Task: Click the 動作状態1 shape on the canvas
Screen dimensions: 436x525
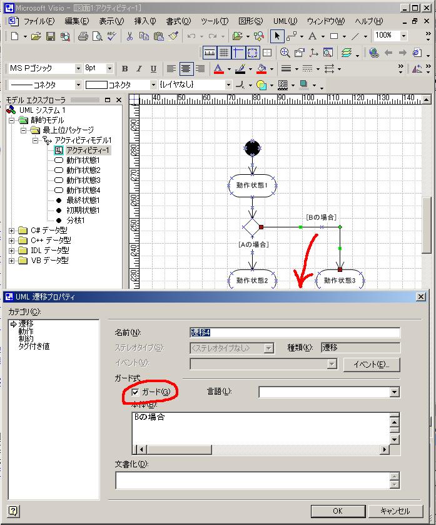Action: [x=252, y=185]
